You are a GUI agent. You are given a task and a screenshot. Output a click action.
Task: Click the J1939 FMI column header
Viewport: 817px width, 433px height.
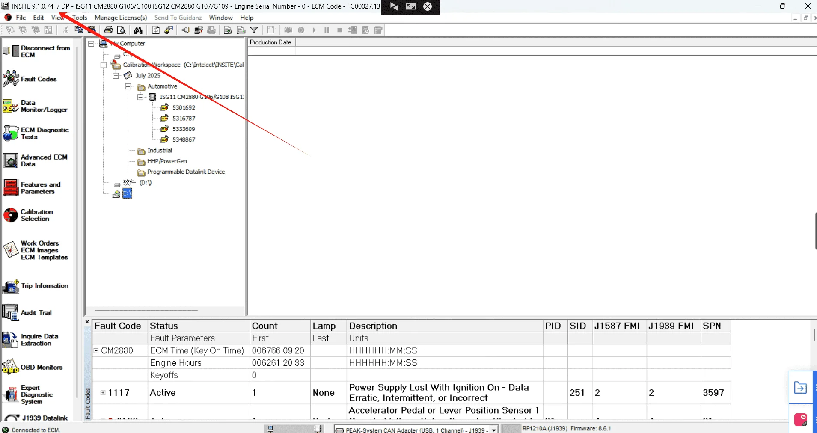[x=674, y=326]
